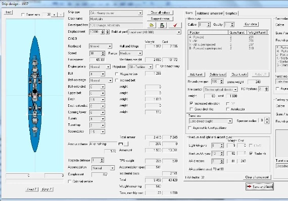Open the Turret top dropdown
Image resolution: width=288 pixels, height=201 pixels.
[x=103, y=125]
